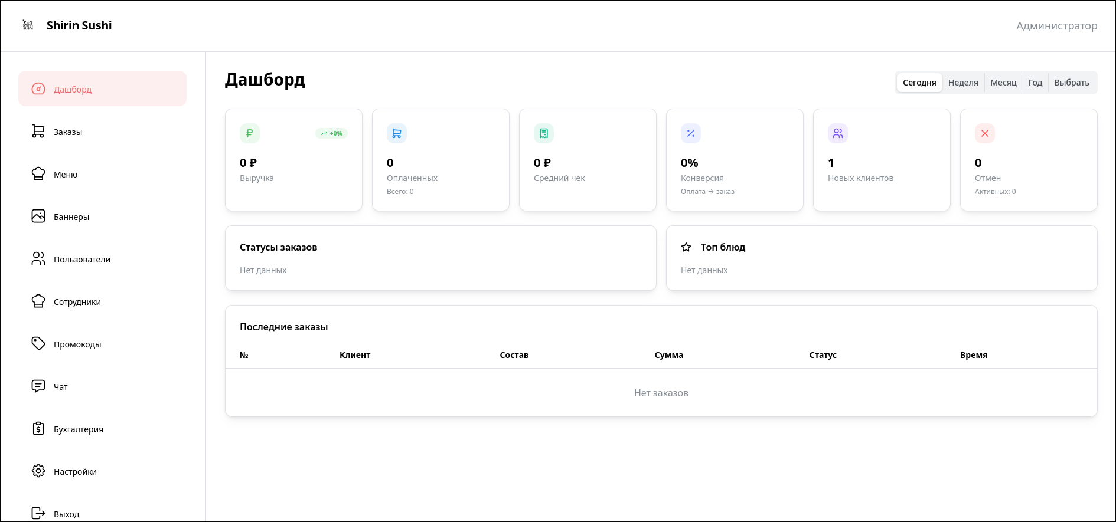Click the Оплата → заказ caption
Image resolution: width=1116 pixels, height=522 pixels.
(x=707, y=192)
